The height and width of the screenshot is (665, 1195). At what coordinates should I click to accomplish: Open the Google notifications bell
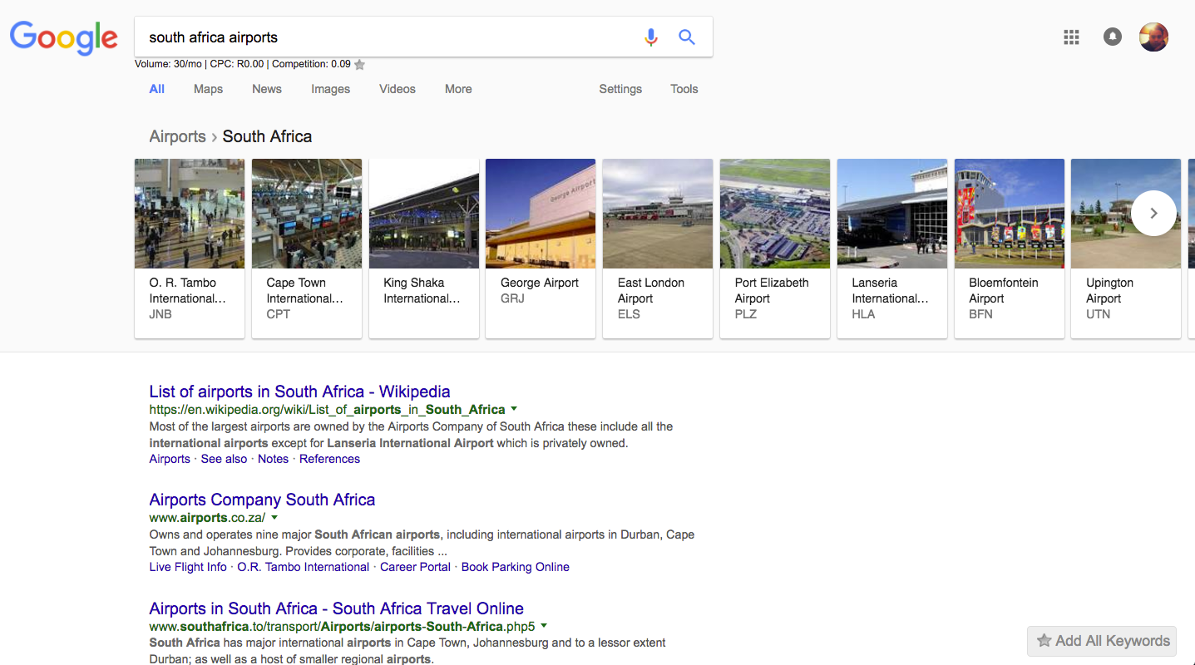[x=1113, y=37]
